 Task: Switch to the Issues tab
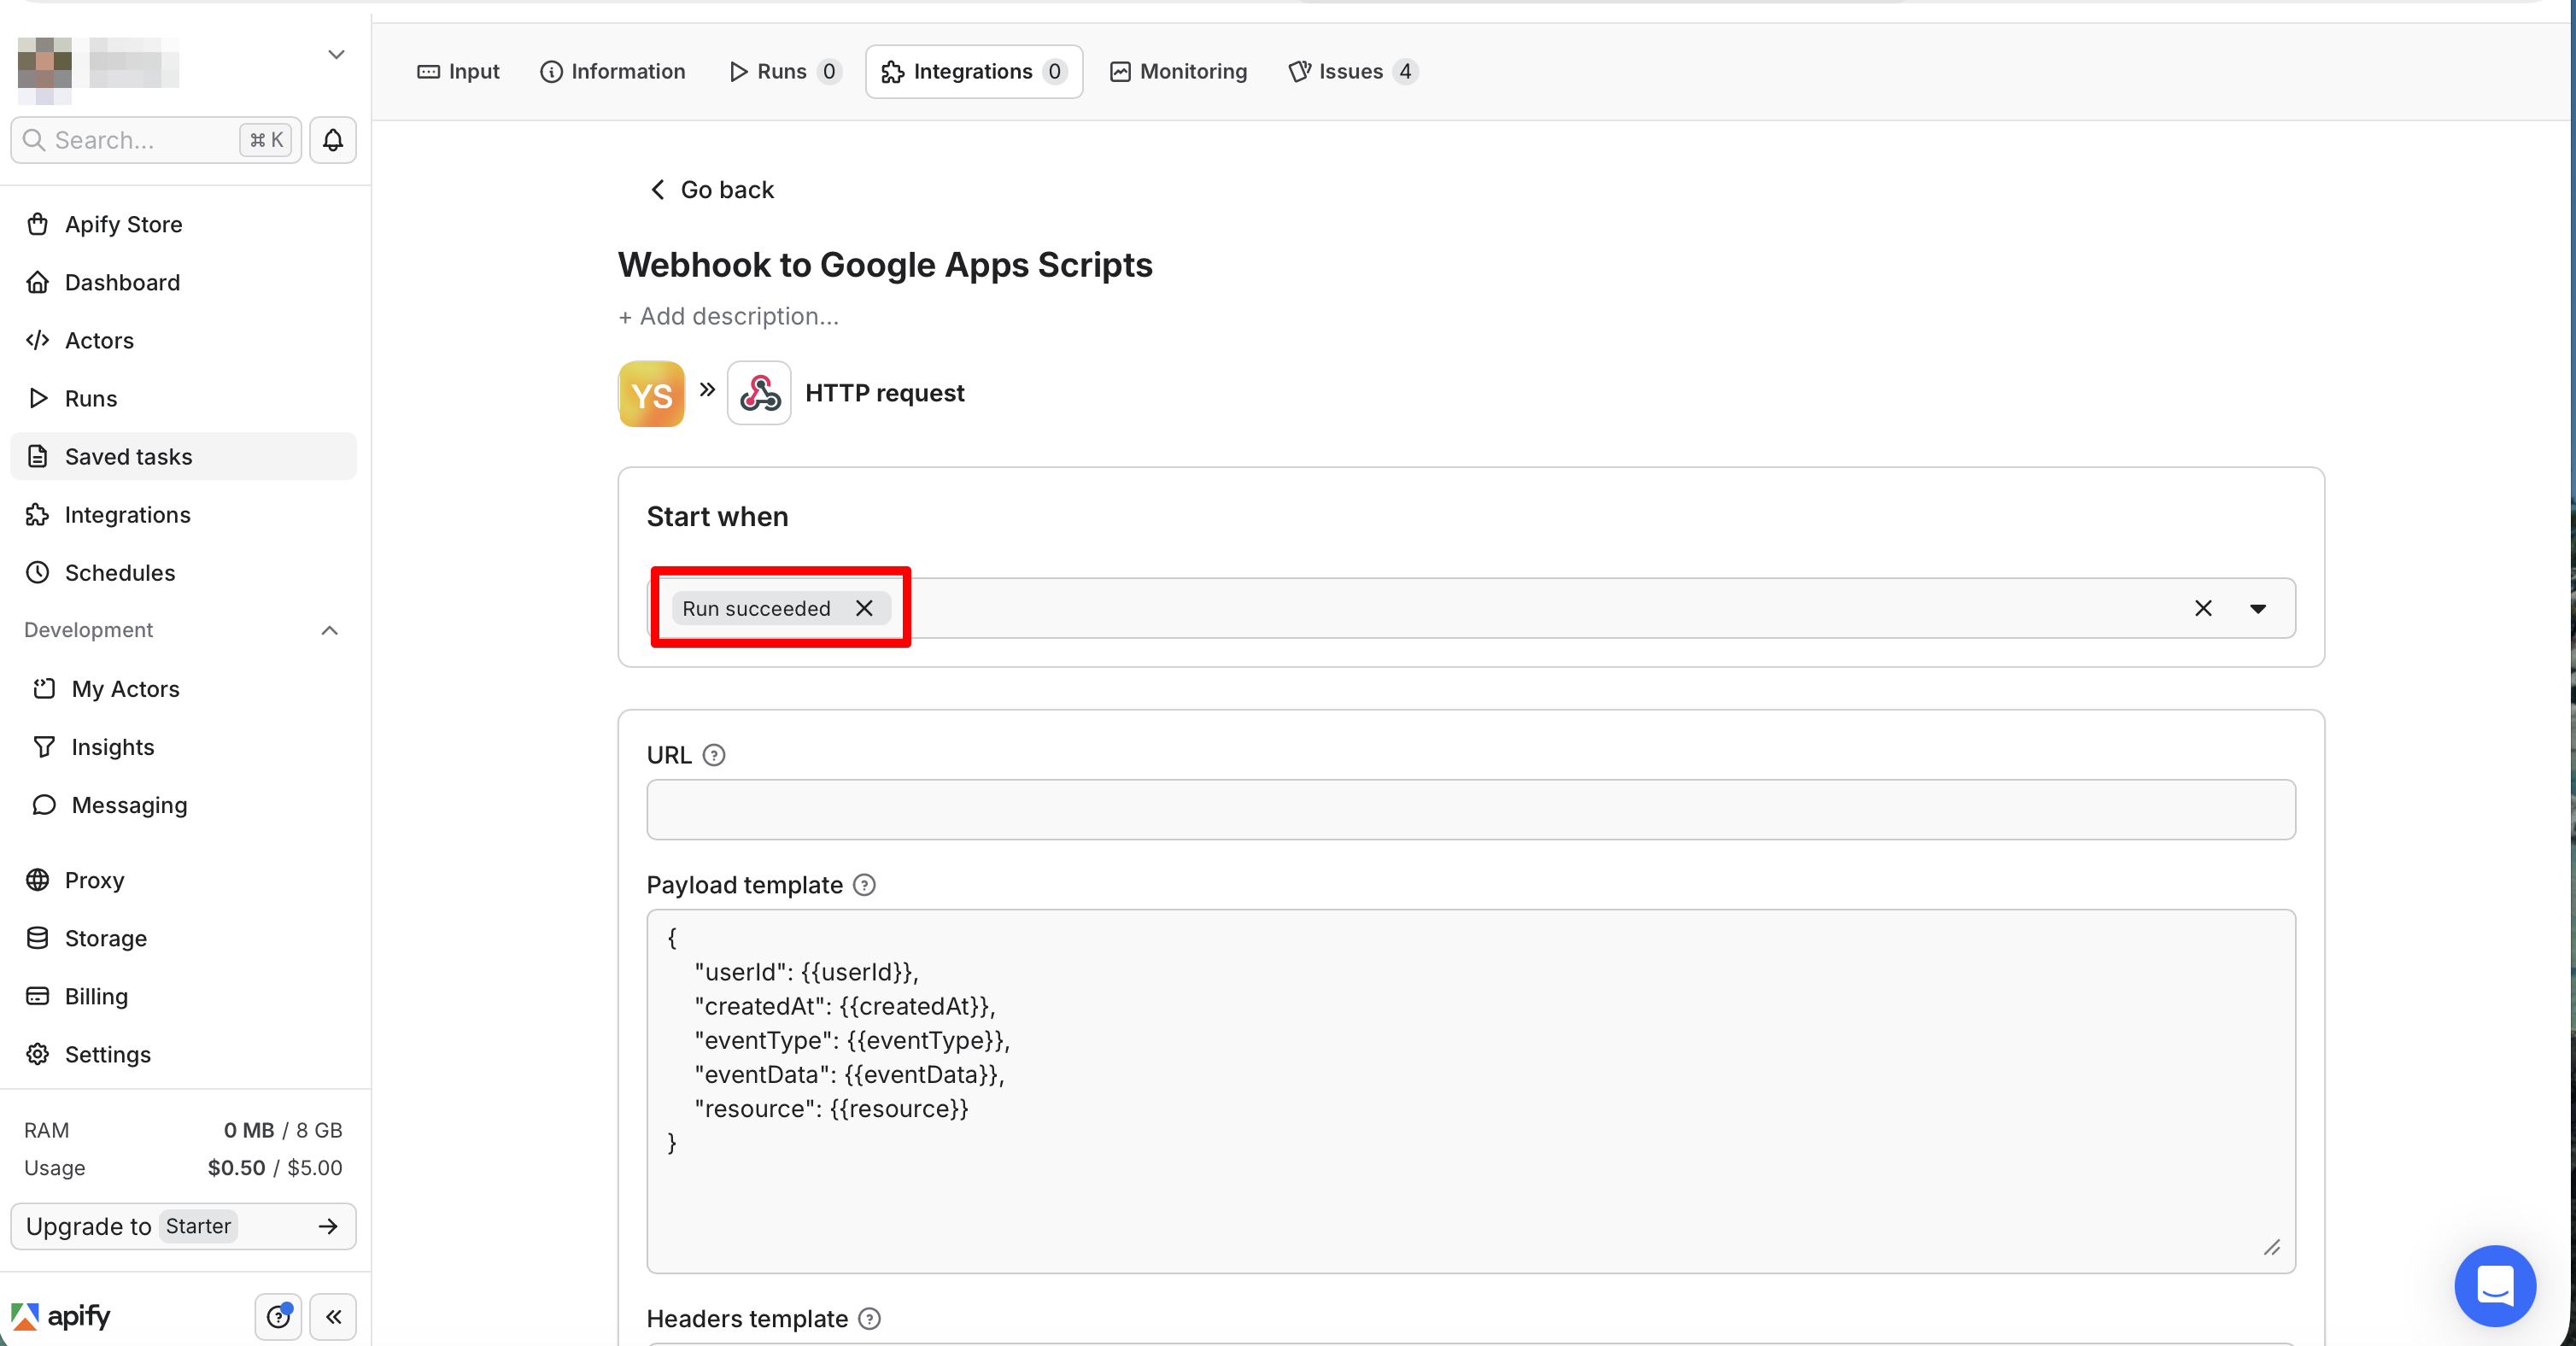(x=1354, y=71)
